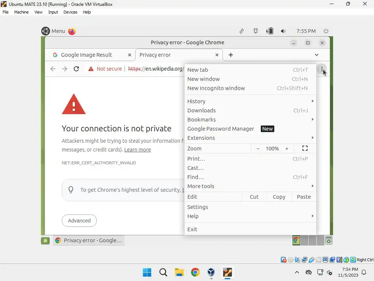374x281 pixels.
Task: Open Google Password Manager
Action: [x=250, y=129]
